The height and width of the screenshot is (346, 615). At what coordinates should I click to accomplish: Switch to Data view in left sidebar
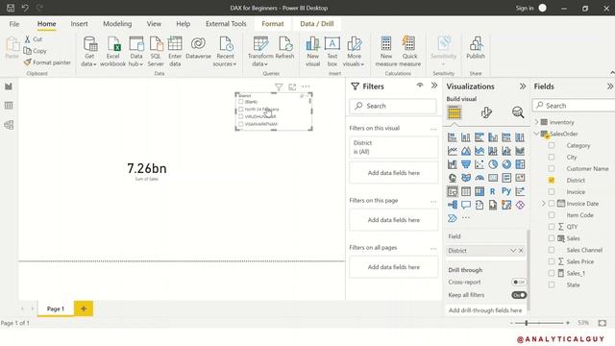(9, 106)
